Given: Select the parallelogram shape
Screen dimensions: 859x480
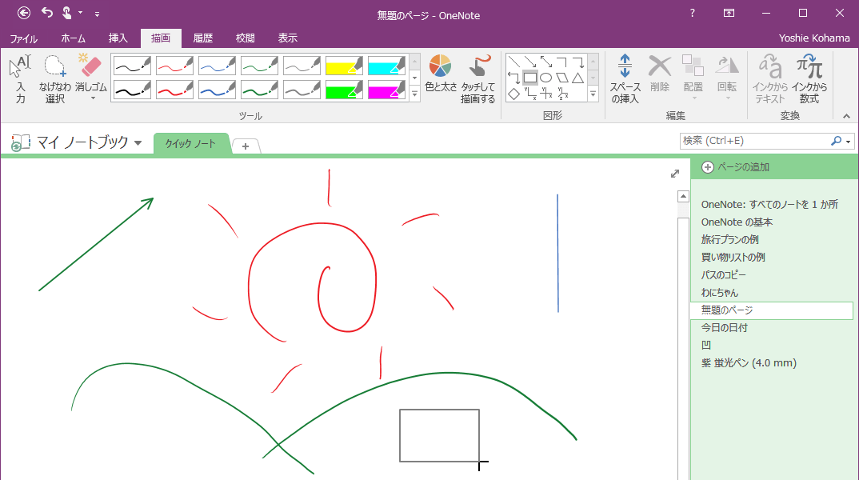Looking at the screenshot, I should point(562,78).
